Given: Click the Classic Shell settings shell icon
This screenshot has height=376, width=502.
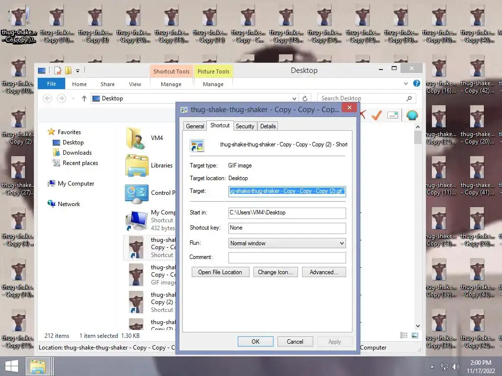Looking at the screenshot, I should tap(412, 115).
